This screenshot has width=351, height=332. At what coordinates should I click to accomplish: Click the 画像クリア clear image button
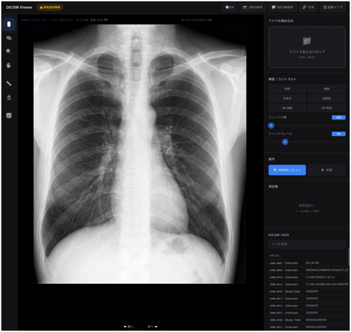click(x=333, y=7)
